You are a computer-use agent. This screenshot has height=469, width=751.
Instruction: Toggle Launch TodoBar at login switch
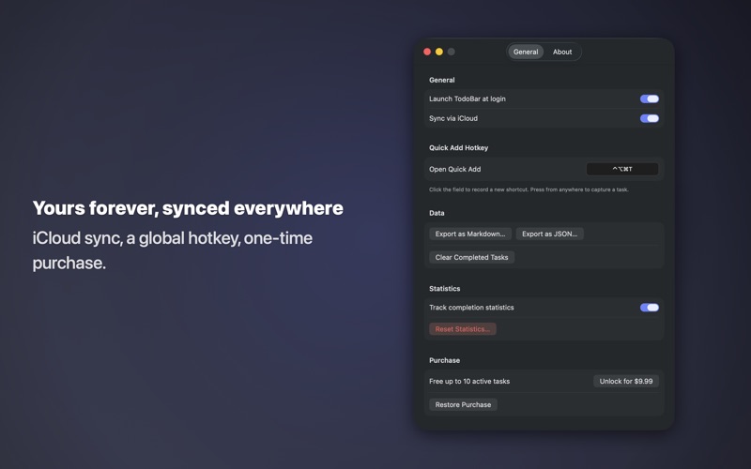click(650, 98)
